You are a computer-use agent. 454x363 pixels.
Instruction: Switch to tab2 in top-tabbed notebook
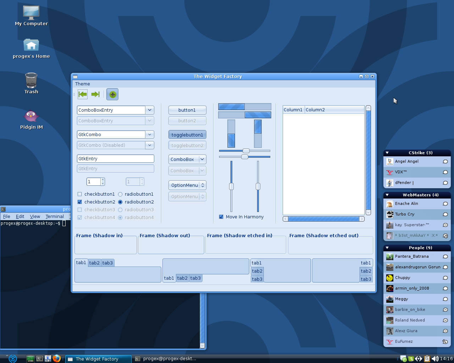tap(94, 263)
